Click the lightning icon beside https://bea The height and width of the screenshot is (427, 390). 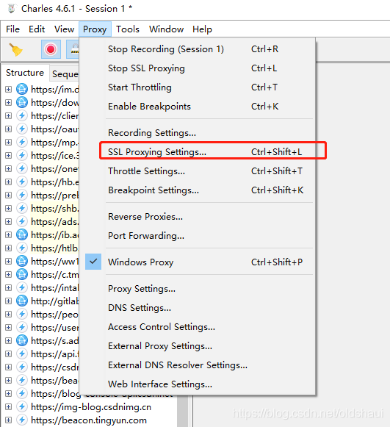click(22, 380)
